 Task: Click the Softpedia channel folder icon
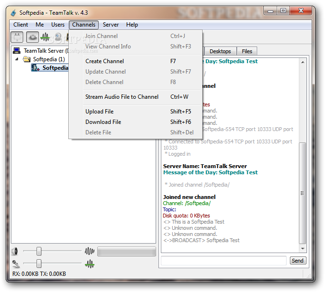click(x=27, y=59)
